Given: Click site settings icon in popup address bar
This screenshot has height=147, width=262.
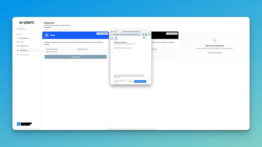Looking at the screenshot, I should [x=112, y=34].
